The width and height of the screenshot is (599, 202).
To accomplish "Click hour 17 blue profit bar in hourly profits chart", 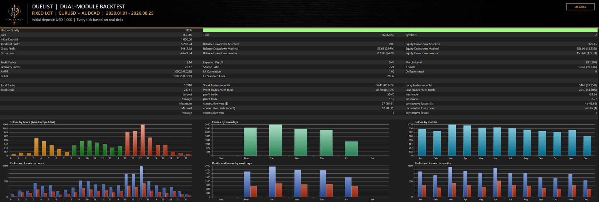I will 141,181.
